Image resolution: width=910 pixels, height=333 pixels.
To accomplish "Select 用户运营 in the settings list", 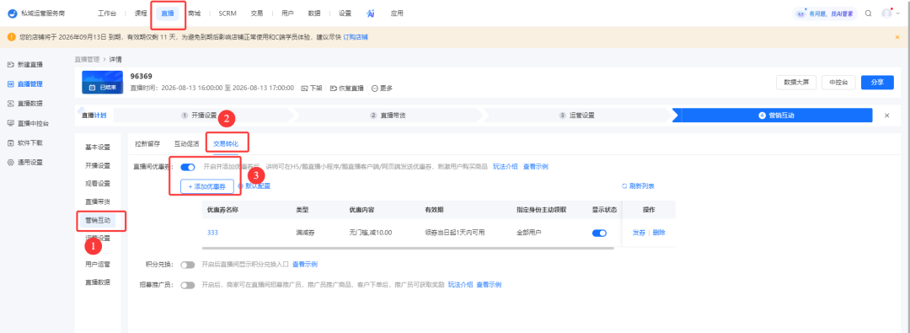I will (x=98, y=264).
